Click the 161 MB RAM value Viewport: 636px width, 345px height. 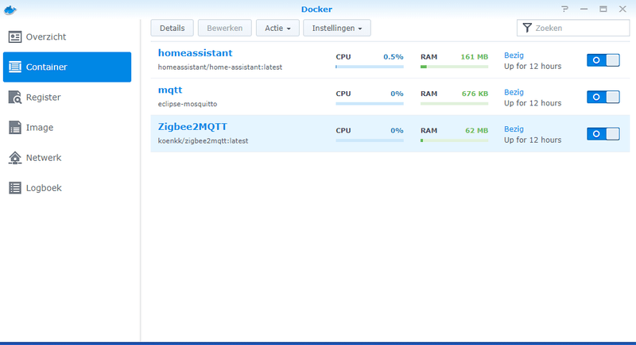474,56
